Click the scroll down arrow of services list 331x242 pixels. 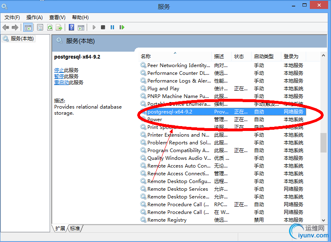pyautogui.click(x=323, y=220)
